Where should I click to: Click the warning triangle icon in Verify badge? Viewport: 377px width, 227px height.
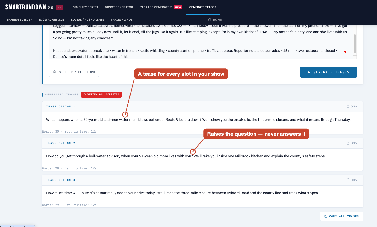click(x=85, y=94)
